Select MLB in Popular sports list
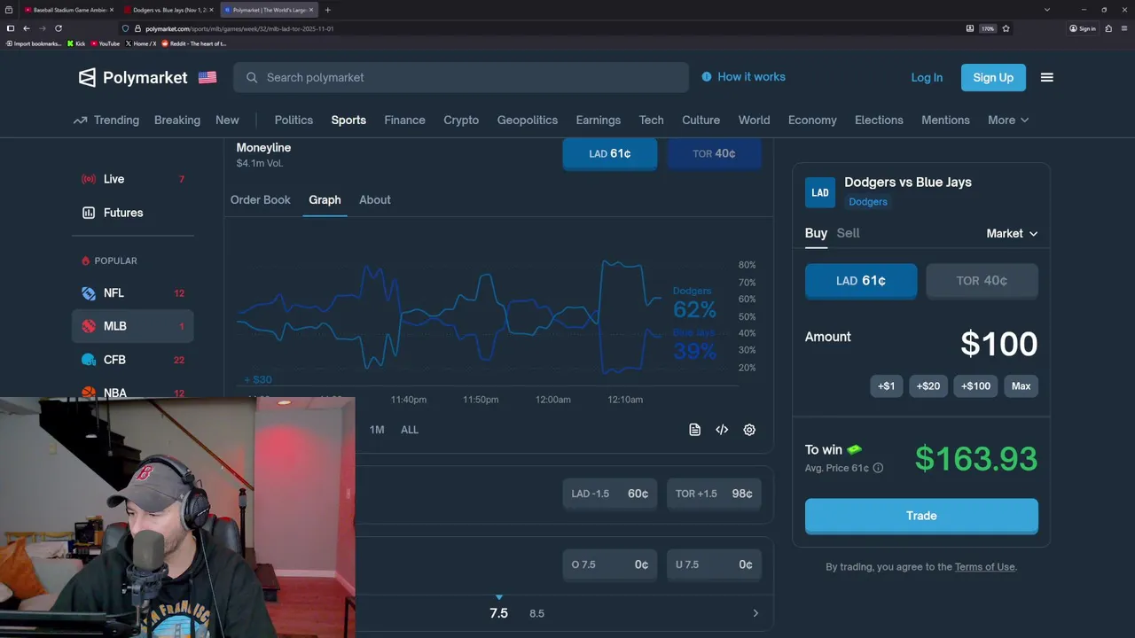 click(133, 326)
